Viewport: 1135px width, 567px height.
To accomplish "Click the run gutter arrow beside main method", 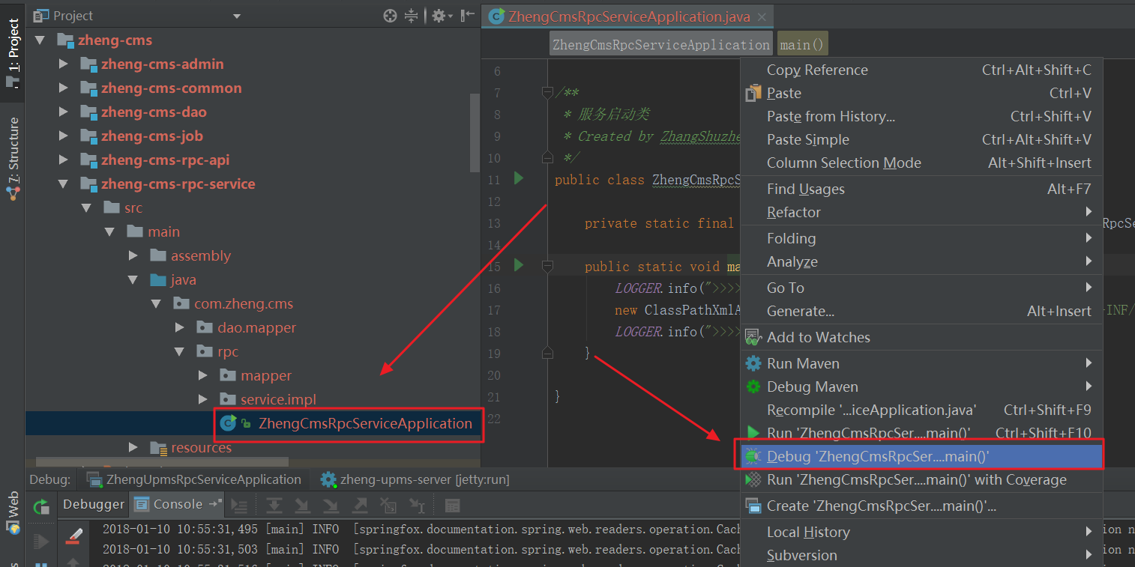I will [518, 265].
